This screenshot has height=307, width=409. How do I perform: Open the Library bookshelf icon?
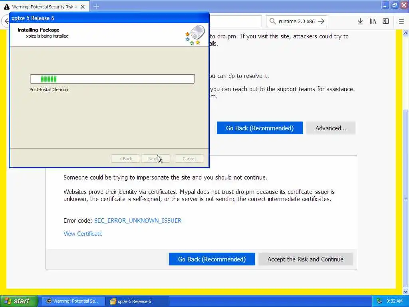(373, 22)
